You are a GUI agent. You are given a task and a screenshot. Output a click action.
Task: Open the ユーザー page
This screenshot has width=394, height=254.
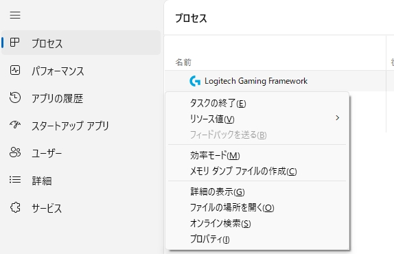coord(47,153)
